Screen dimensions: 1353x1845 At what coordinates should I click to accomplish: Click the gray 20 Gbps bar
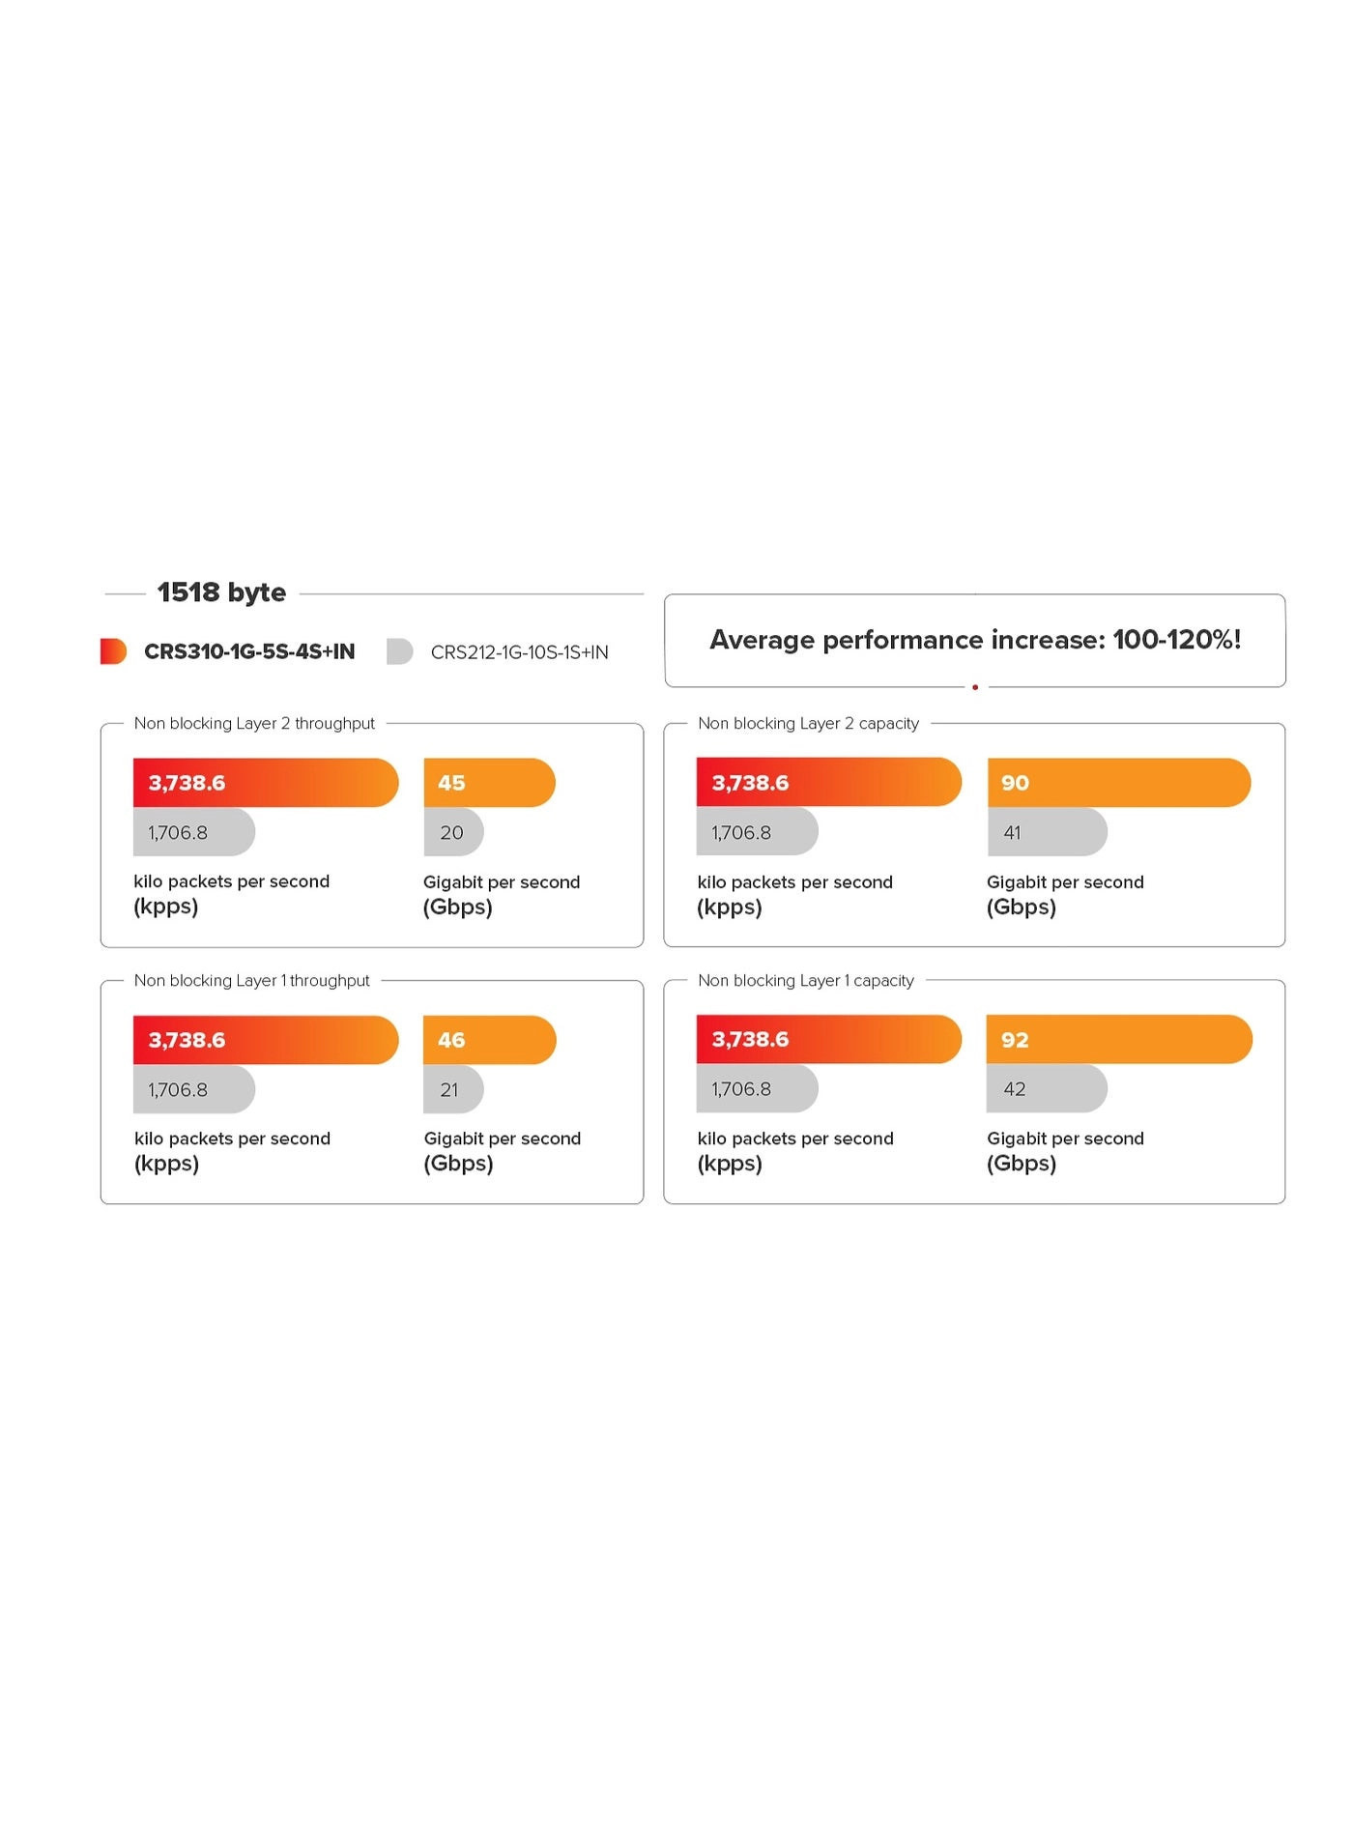[x=453, y=832]
